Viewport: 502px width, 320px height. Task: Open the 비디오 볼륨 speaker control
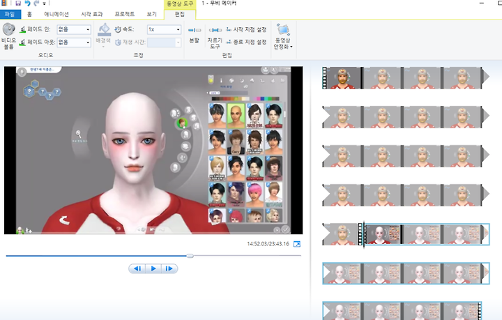[8, 36]
